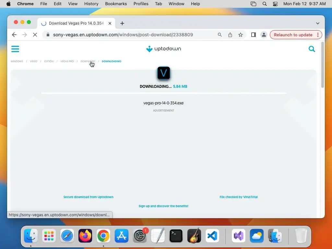
Task: Open Spotlight search in menu bar
Action: [x=265, y=4]
